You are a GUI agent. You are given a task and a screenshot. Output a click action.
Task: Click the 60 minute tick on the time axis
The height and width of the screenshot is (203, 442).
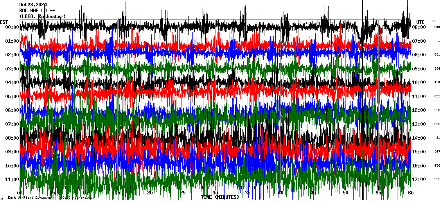point(410,193)
